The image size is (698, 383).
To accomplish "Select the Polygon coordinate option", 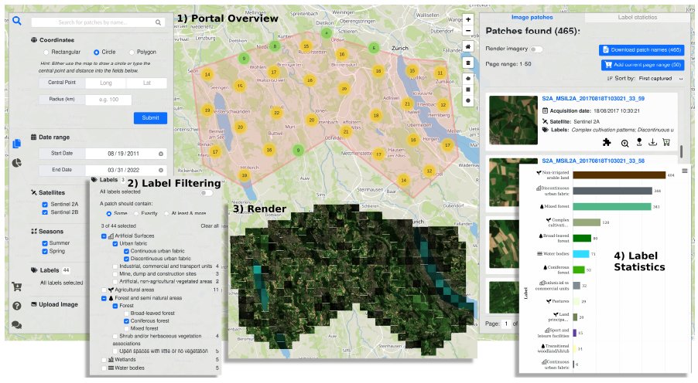I will [132, 52].
